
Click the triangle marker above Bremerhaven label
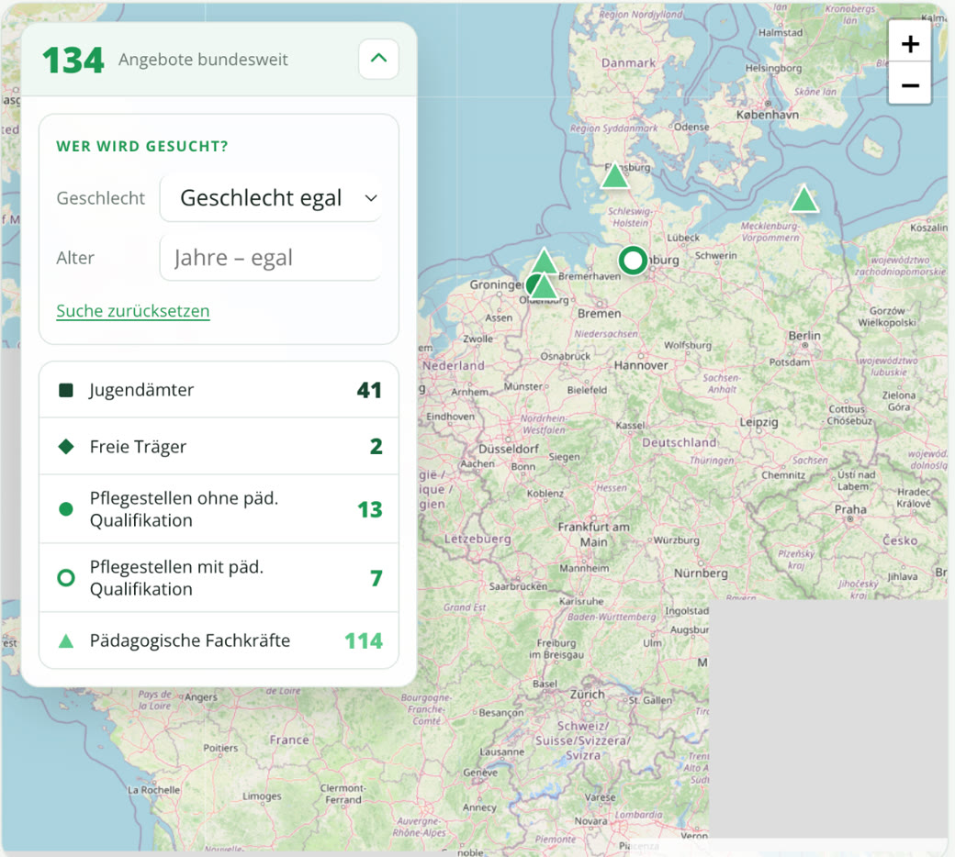pos(544,262)
